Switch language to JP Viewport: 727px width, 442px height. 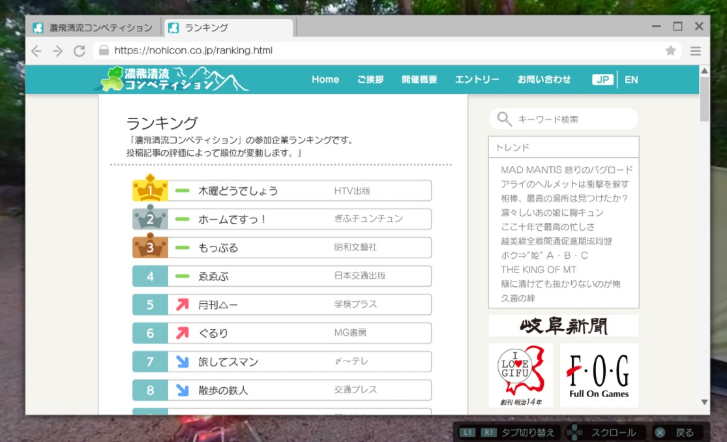602,80
